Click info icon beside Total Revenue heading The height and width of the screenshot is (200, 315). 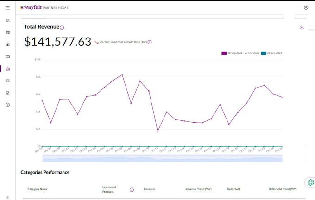click(62, 28)
